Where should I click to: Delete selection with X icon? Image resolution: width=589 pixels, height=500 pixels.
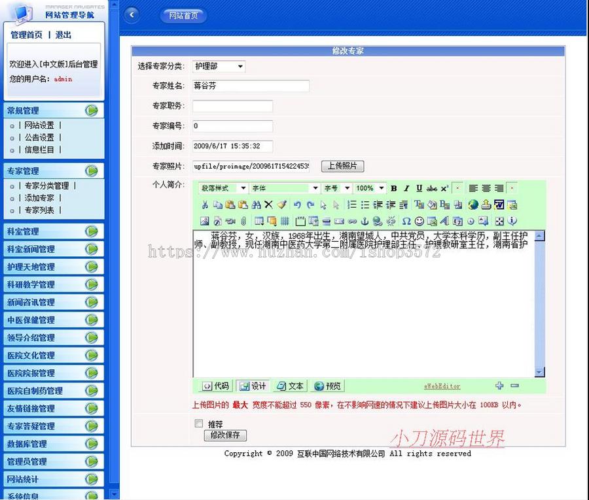268,205
